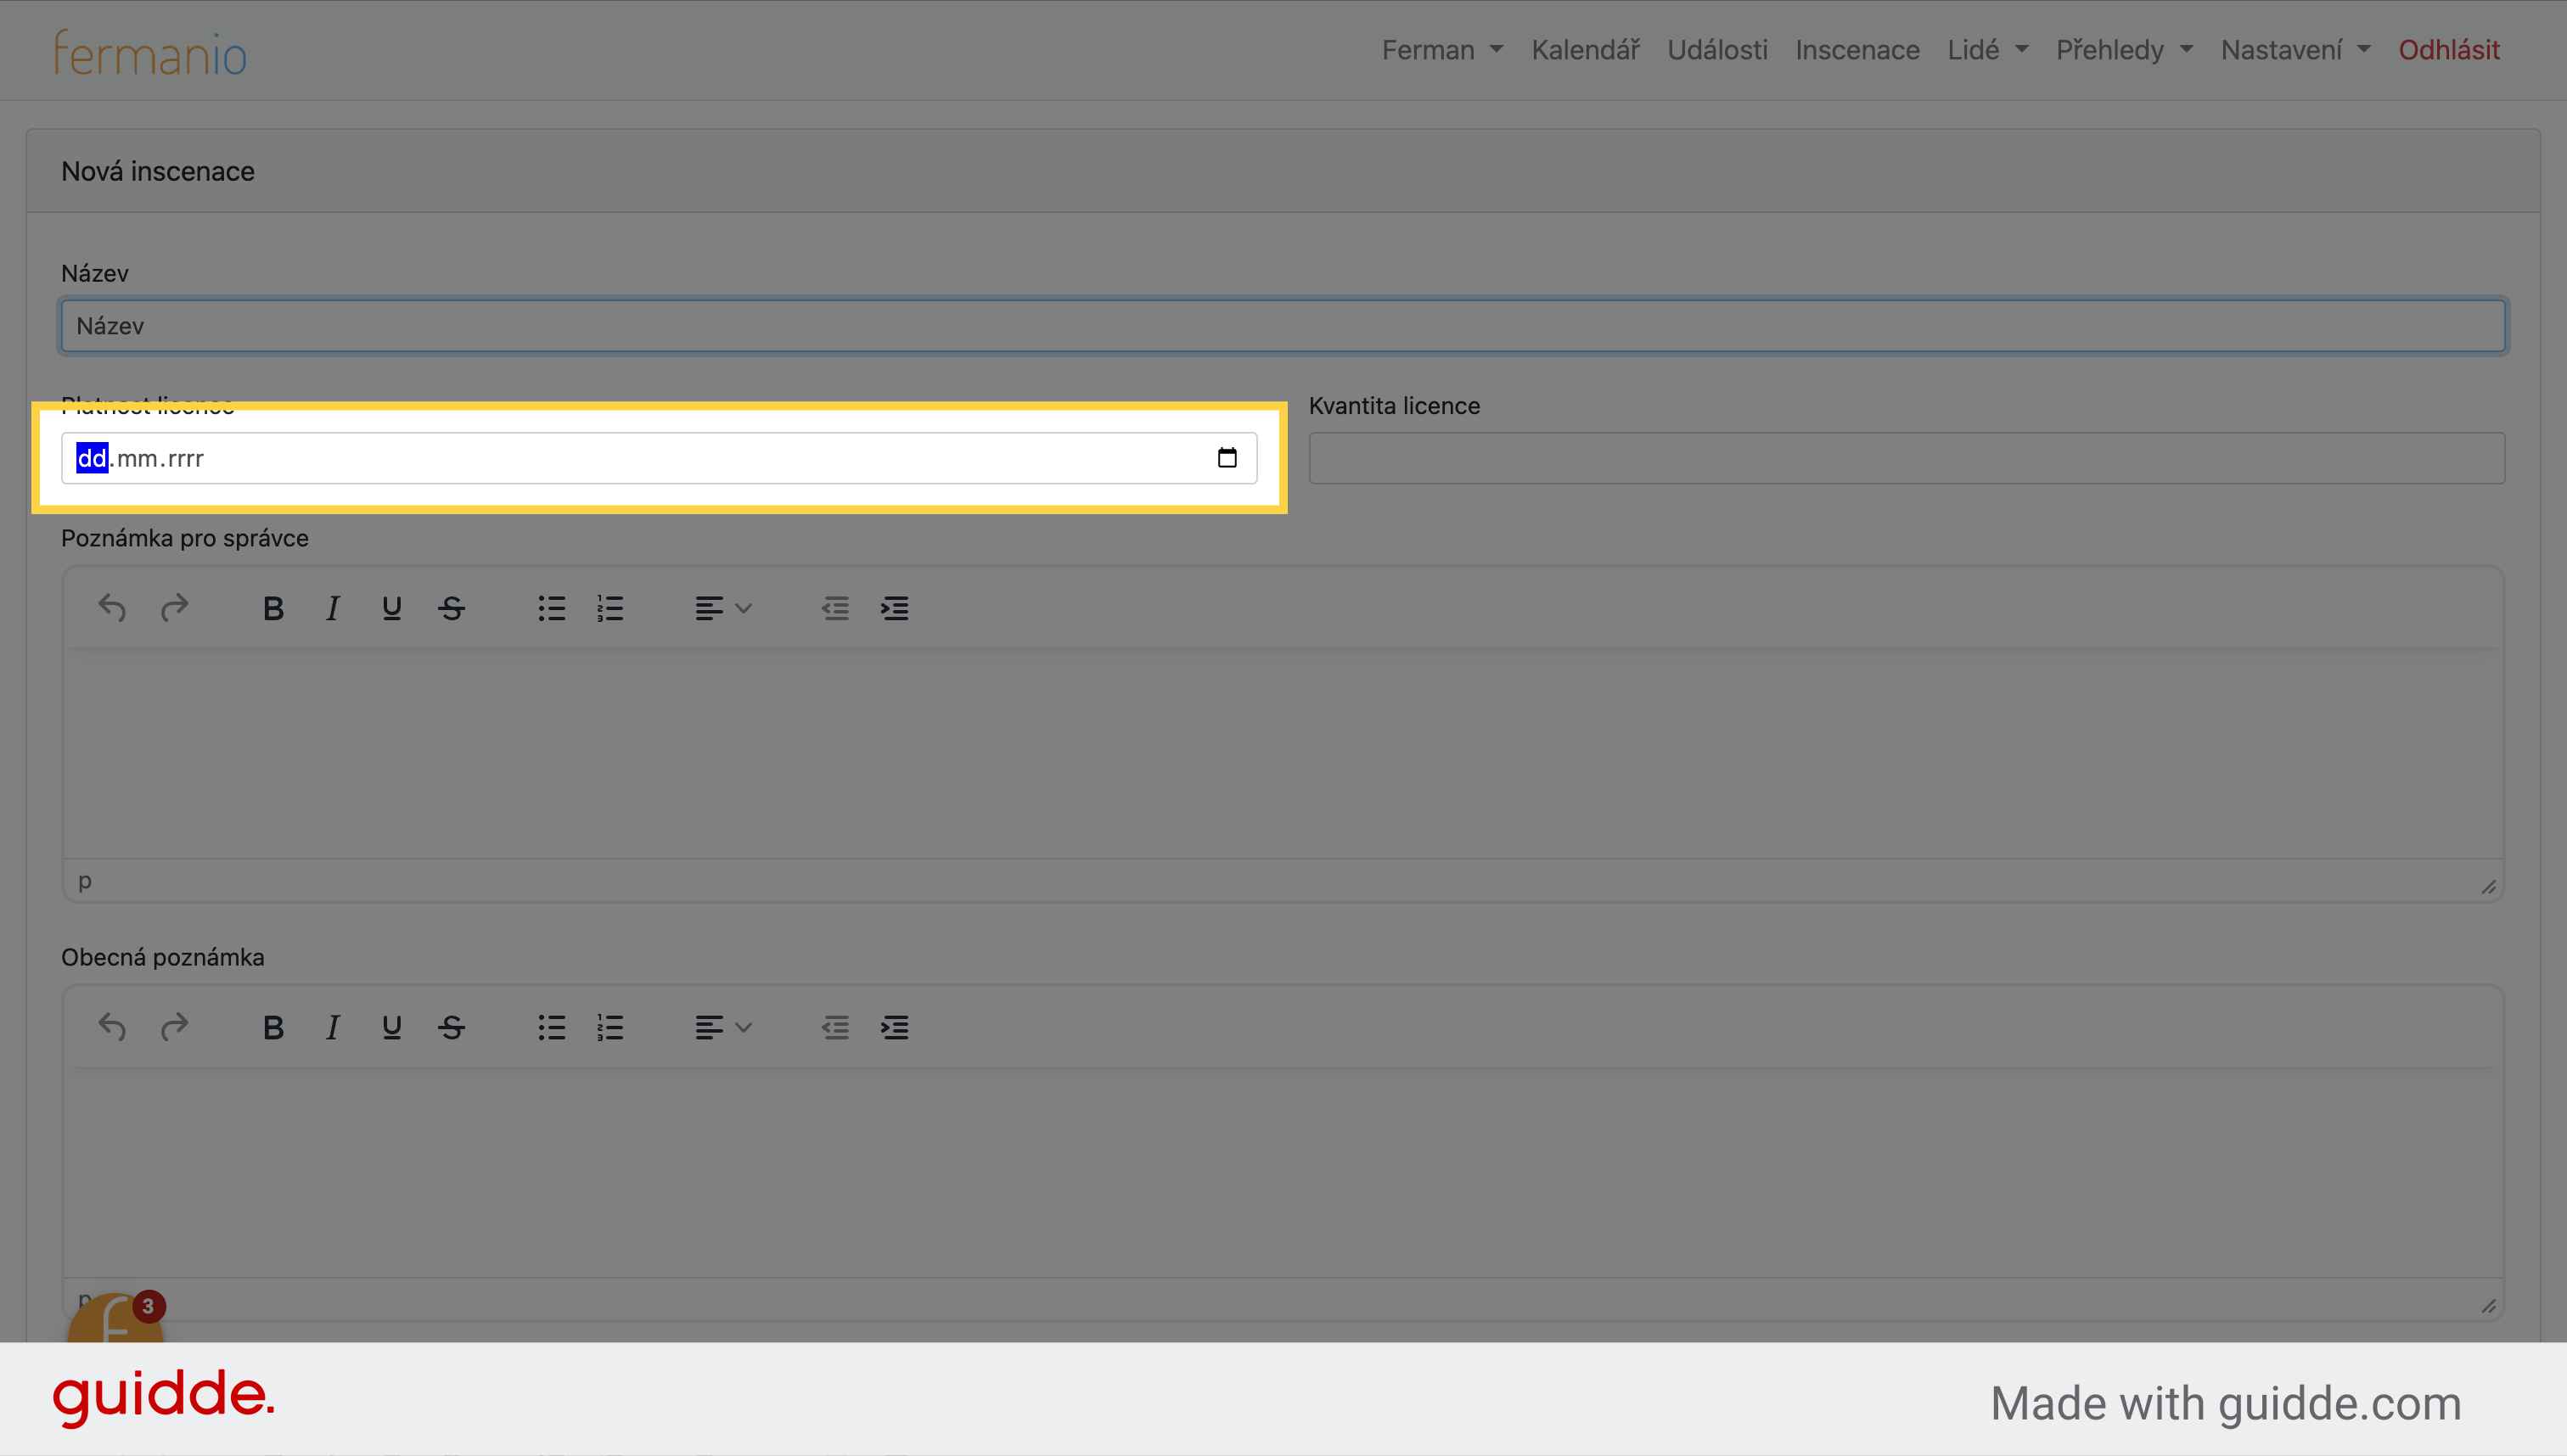Click Odhlásit to log out

click(x=2449, y=50)
